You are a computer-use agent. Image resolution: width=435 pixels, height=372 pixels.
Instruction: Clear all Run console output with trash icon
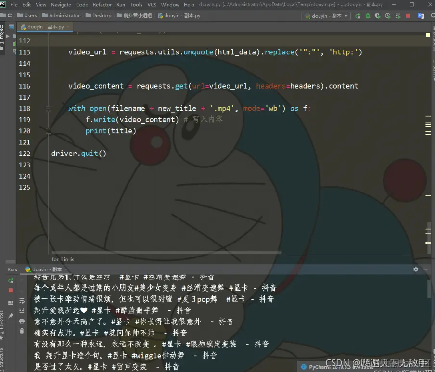(22, 331)
